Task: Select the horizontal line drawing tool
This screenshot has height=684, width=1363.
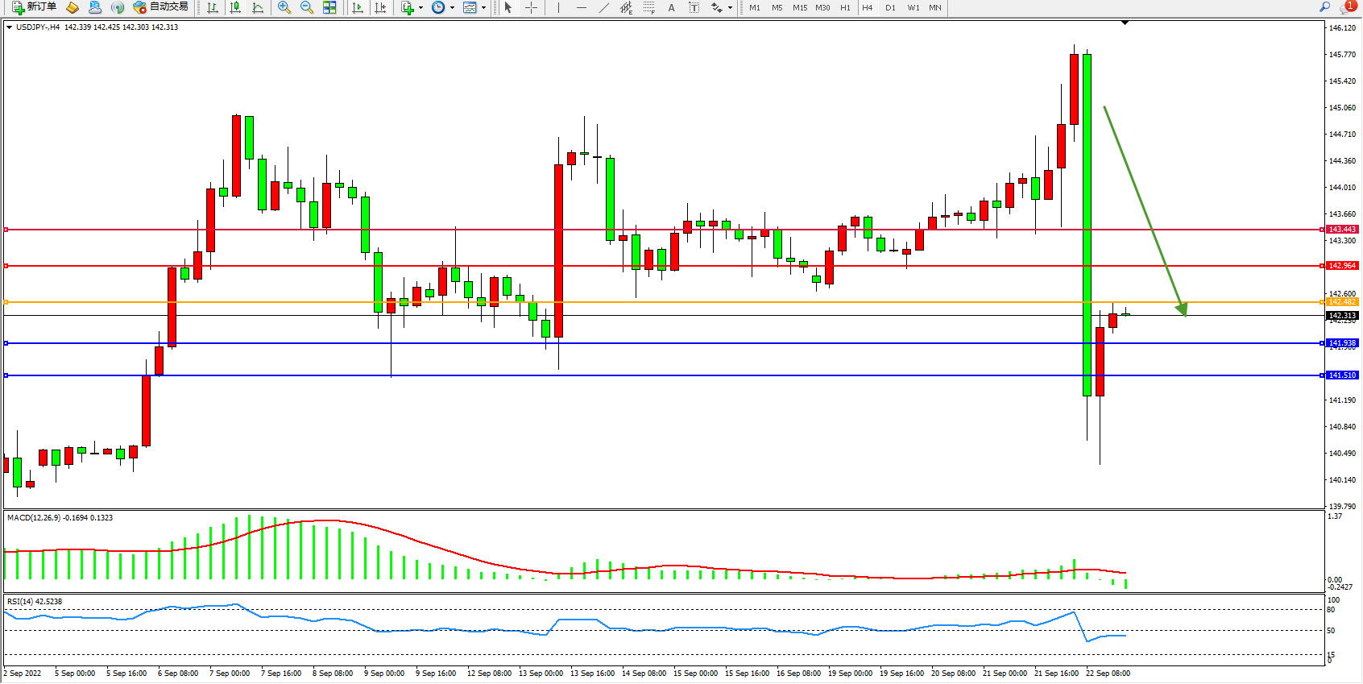Action: (582, 7)
